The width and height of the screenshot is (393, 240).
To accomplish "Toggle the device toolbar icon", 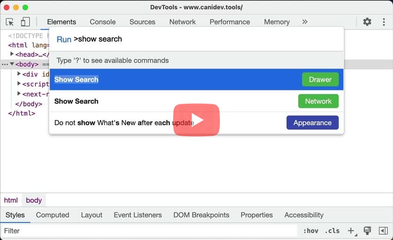I will click(x=25, y=22).
